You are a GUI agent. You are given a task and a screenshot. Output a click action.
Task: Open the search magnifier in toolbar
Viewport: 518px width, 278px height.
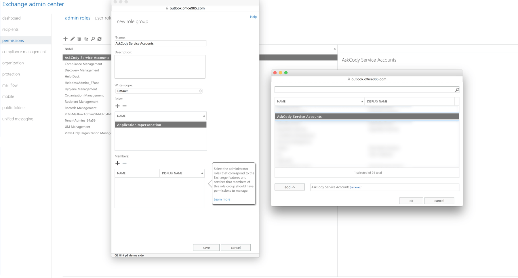(93, 39)
